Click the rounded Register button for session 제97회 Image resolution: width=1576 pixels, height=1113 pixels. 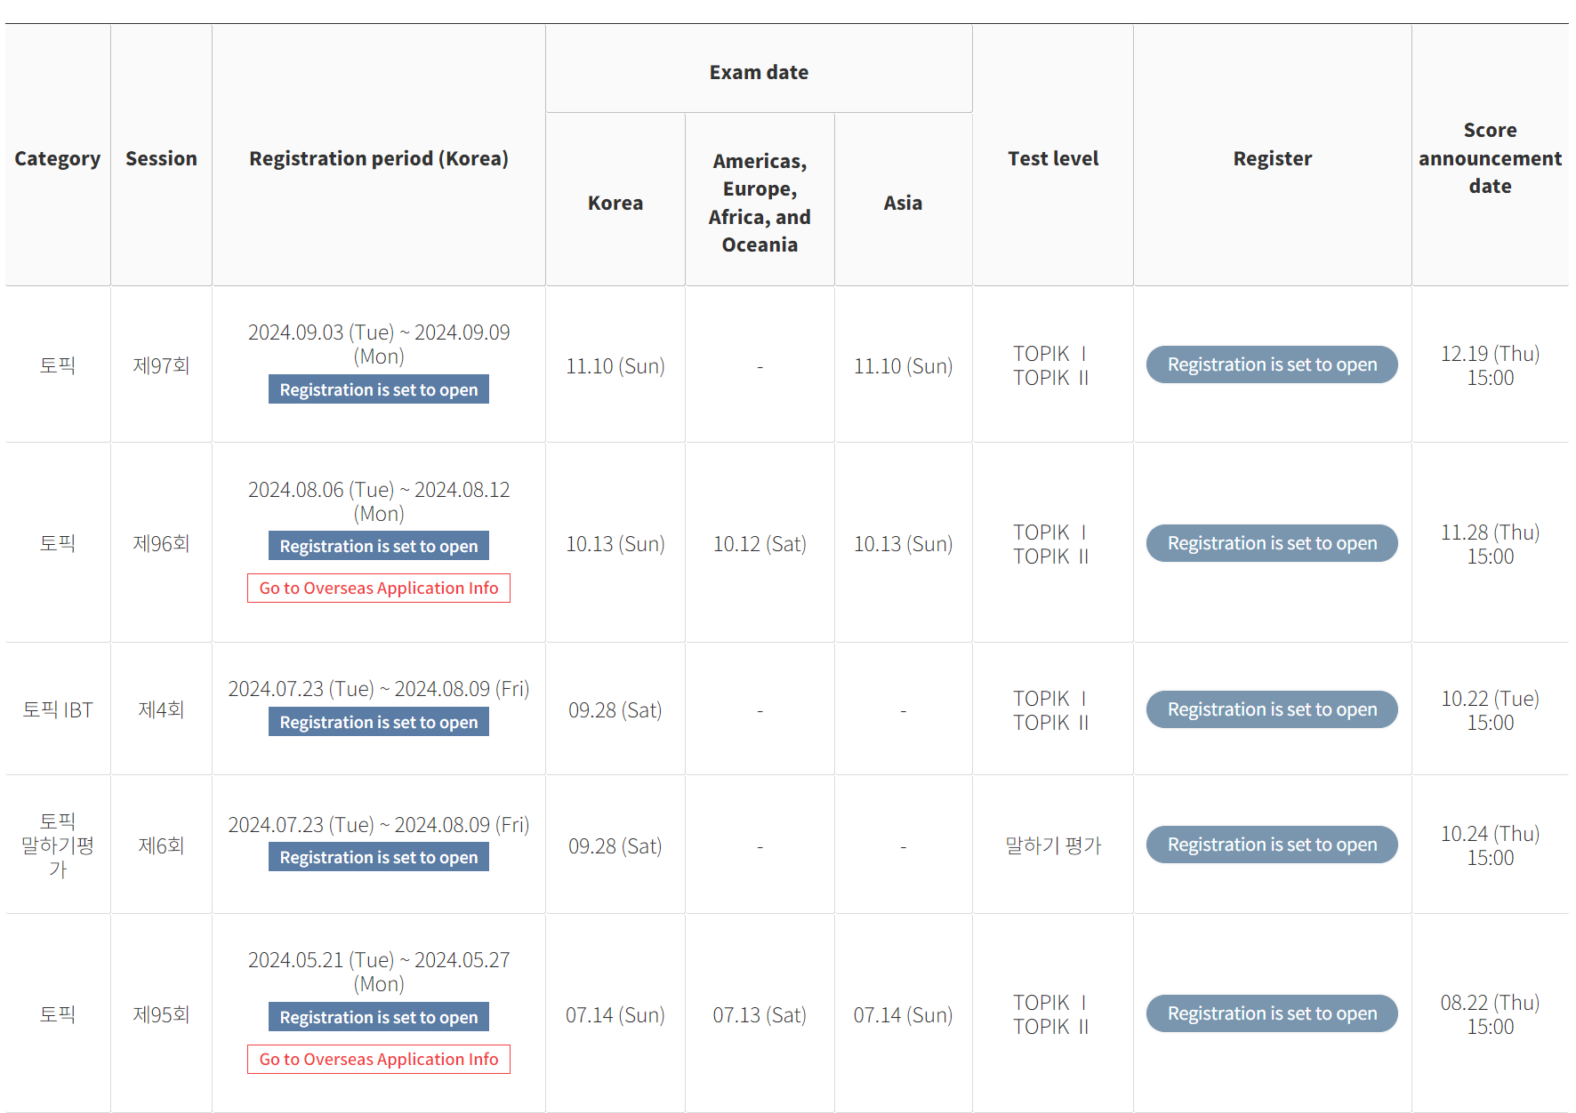click(x=1271, y=364)
